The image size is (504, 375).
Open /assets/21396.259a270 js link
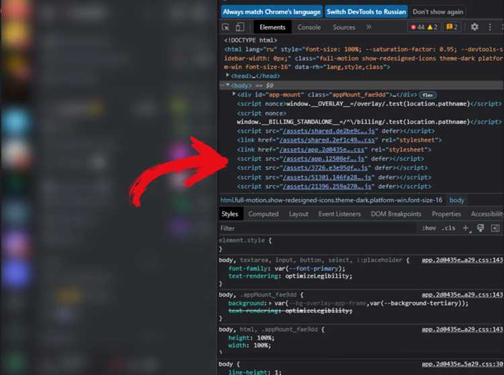[327, 186]
